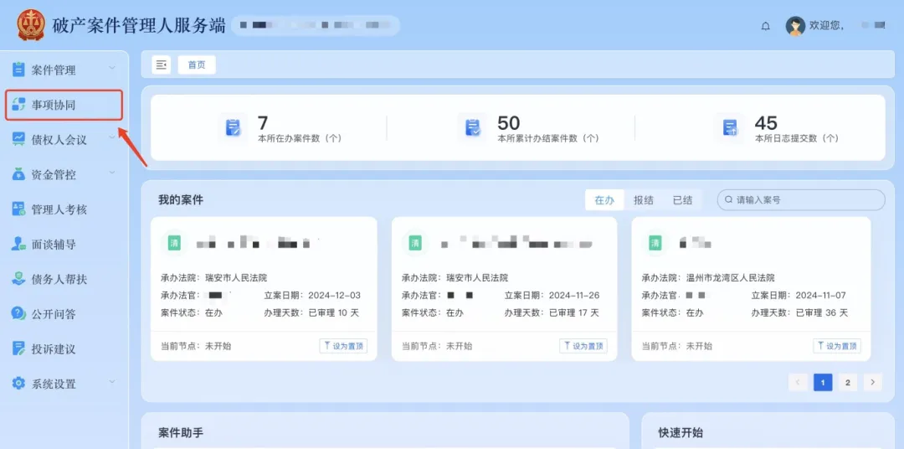Click the number 7 statistic

(263, 122)
